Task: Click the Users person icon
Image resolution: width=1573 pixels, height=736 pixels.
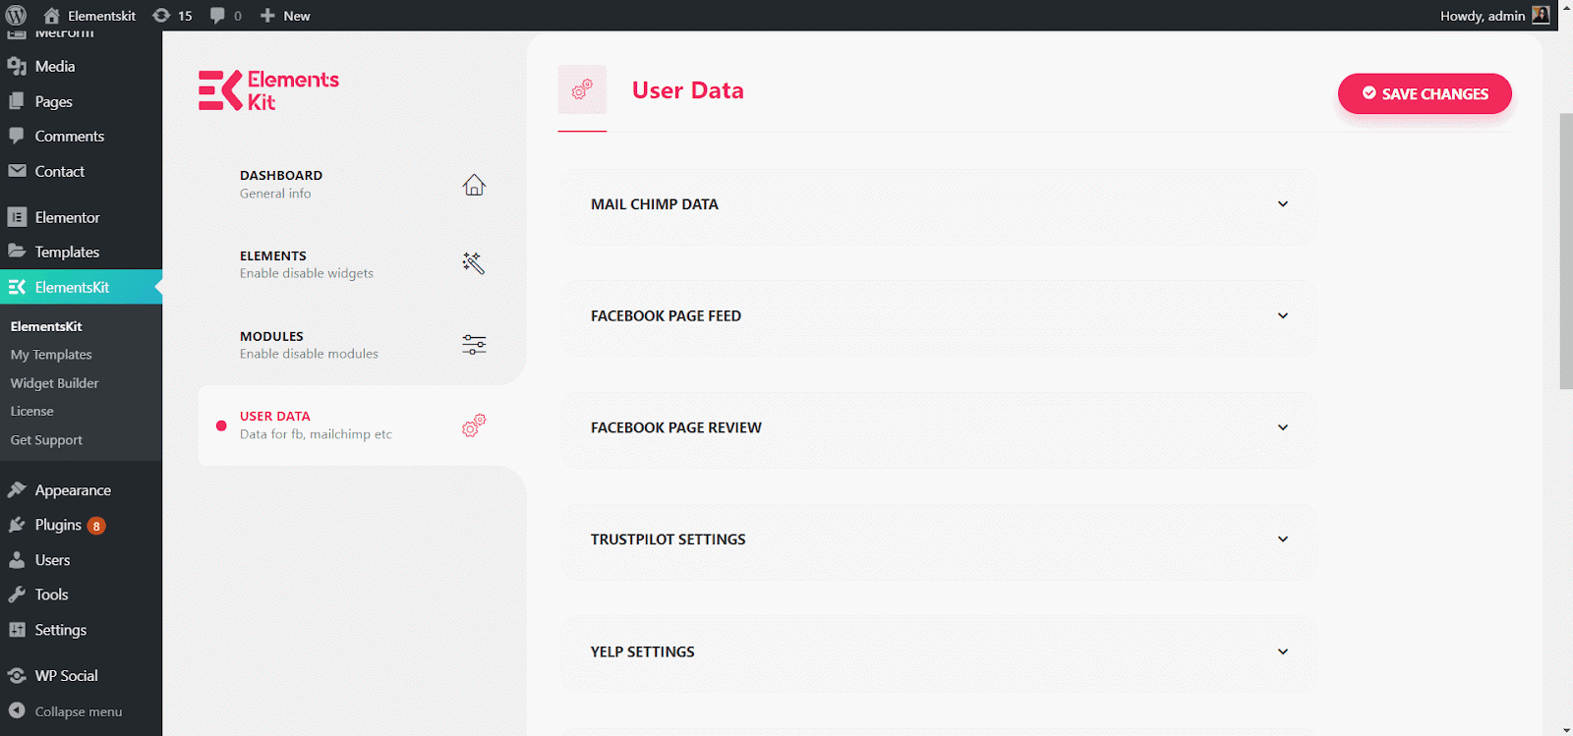Action: (x=17, y=560)
